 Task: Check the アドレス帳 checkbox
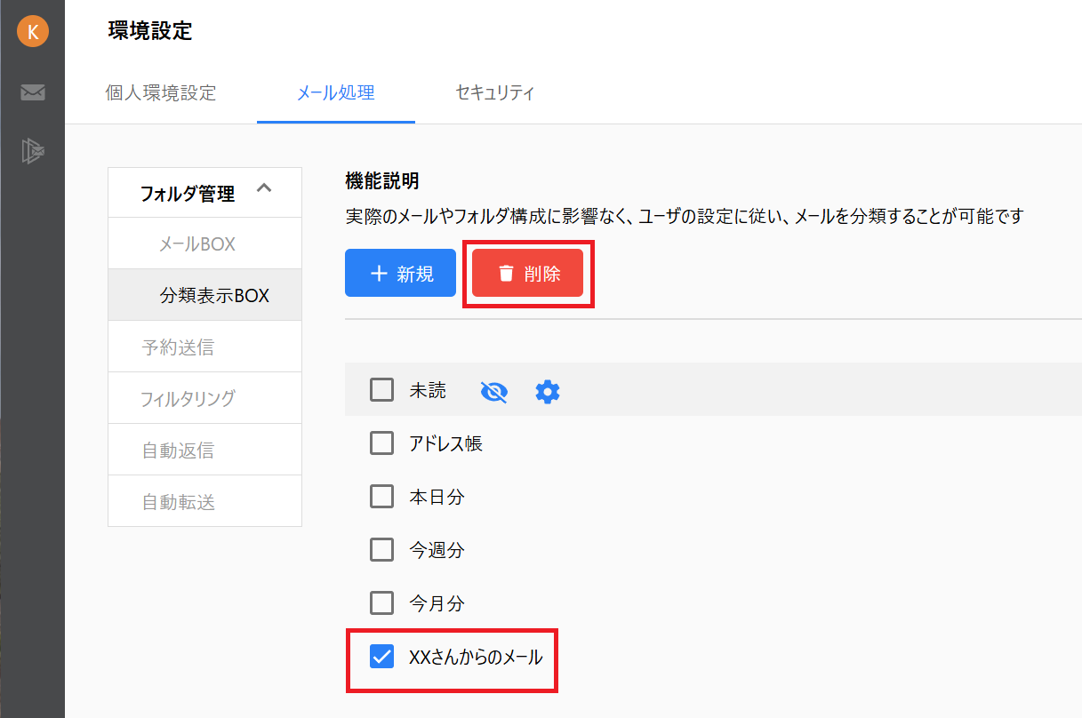pyautogui.click(x=381, y=443)
